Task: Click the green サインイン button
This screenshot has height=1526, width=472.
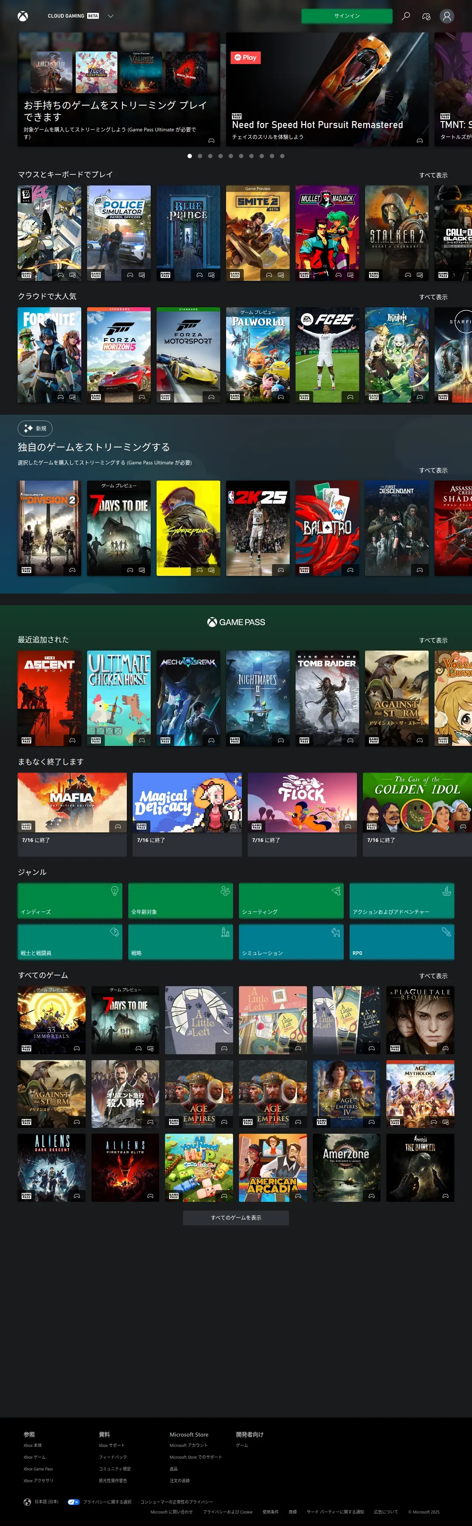Action: point(347,16)
